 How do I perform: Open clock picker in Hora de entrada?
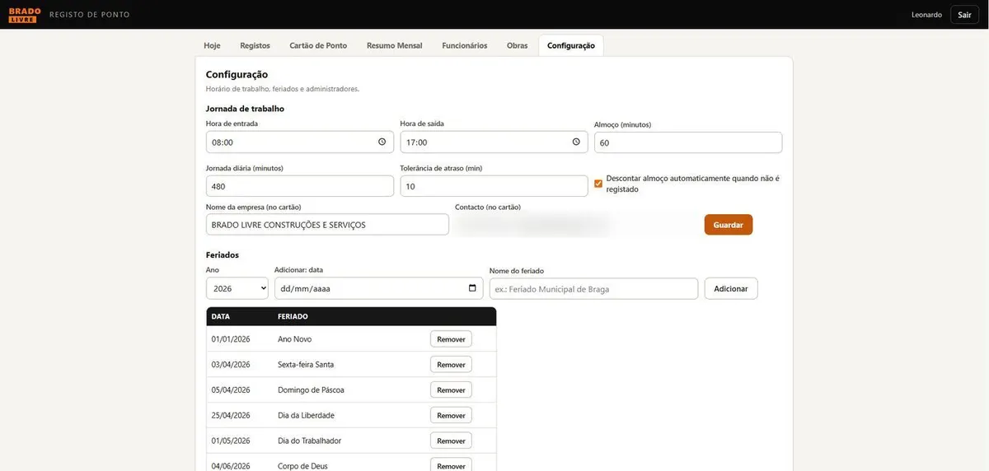382,142
